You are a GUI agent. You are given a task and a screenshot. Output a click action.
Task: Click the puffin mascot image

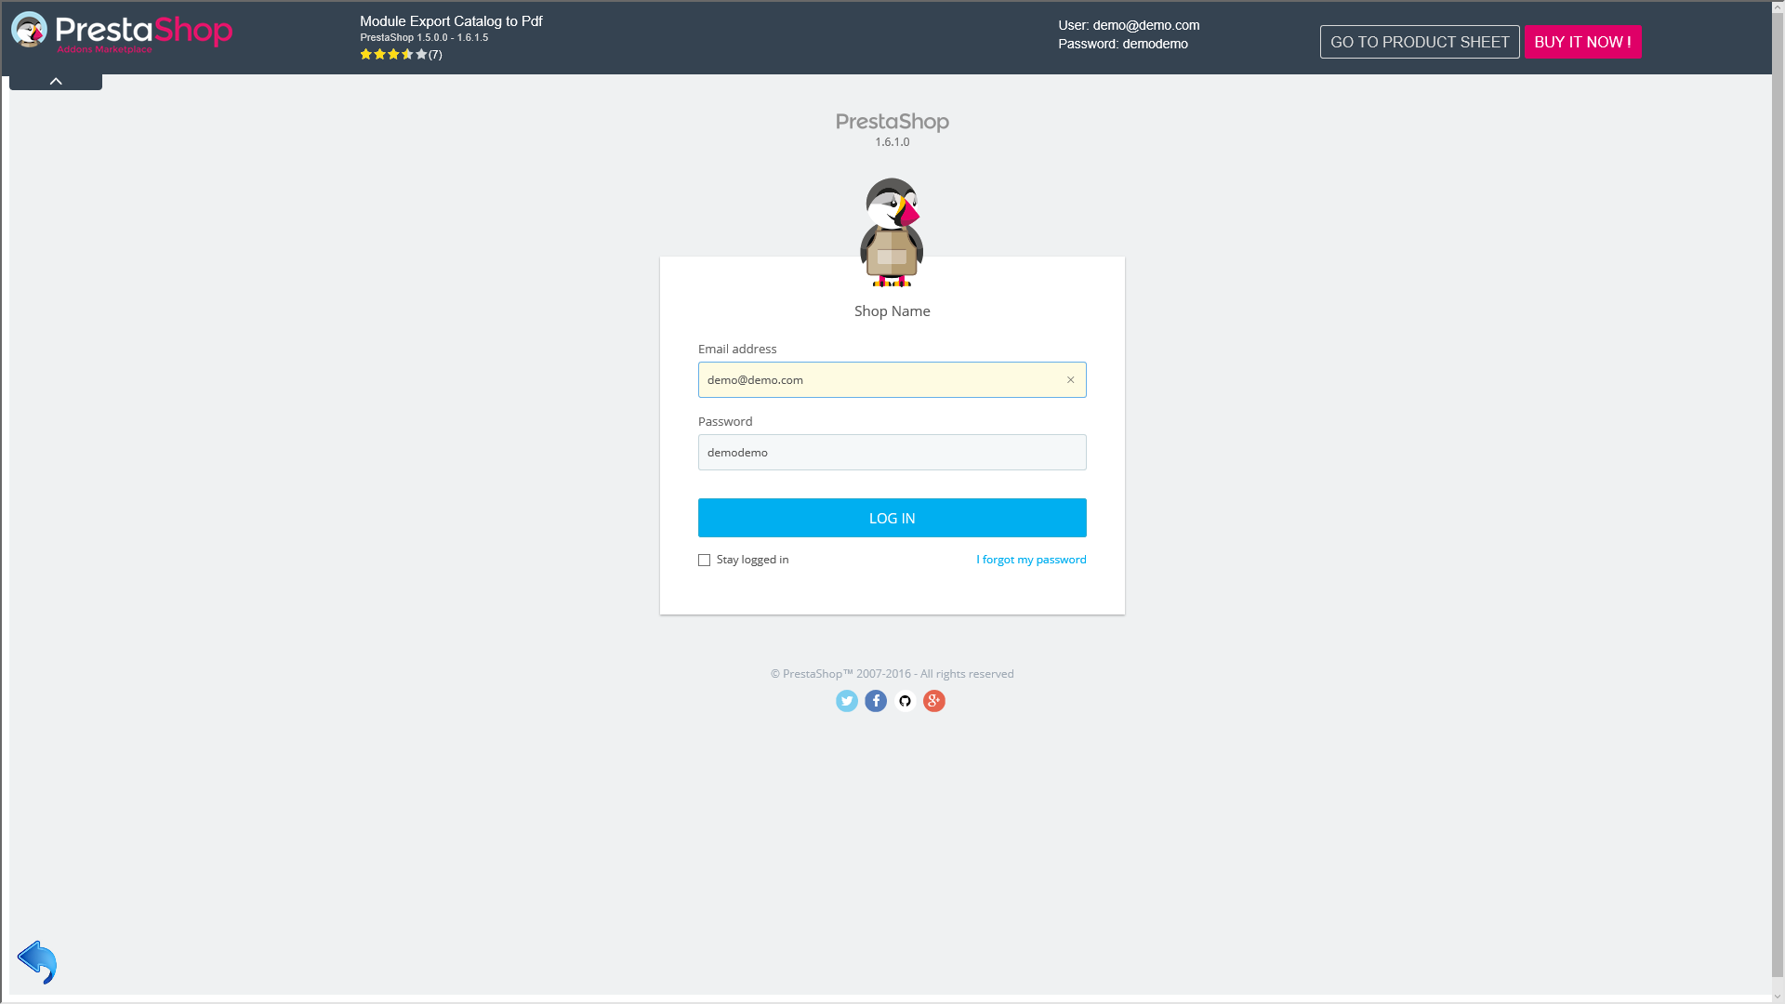click(892, 232)
